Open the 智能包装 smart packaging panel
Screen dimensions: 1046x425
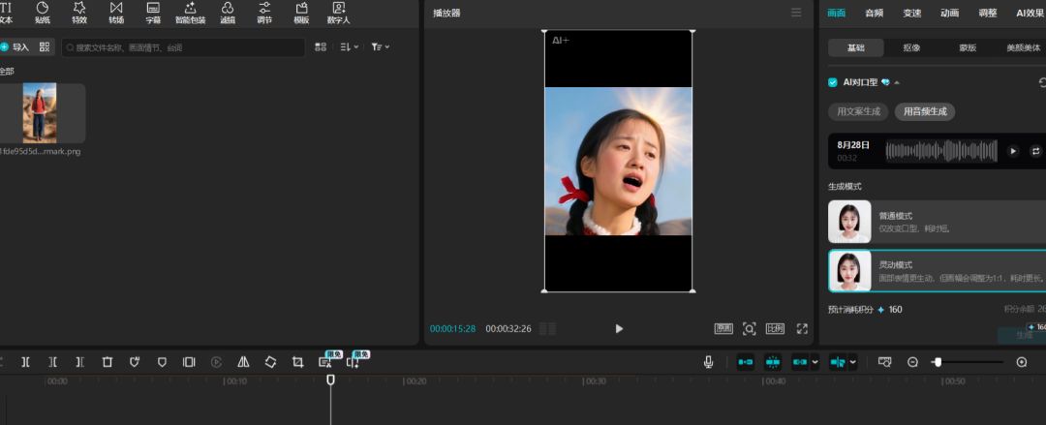[190, 13]
